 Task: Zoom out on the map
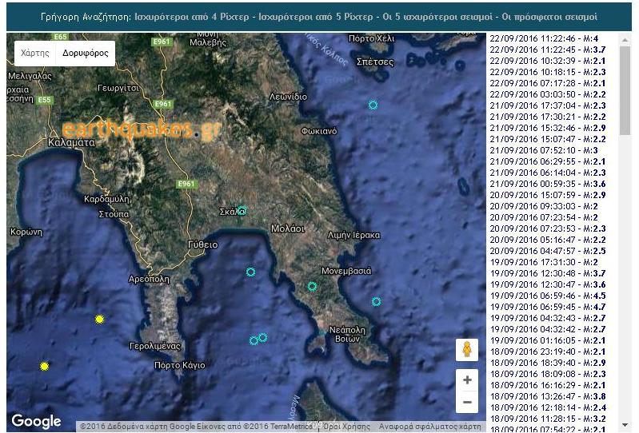pyautogui.click(x=467, y=402)
